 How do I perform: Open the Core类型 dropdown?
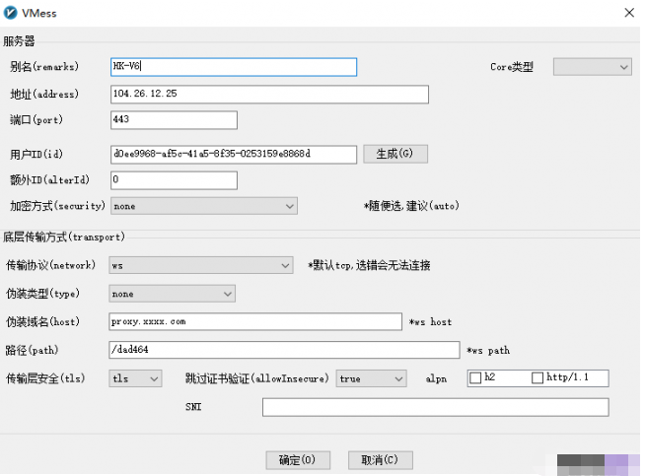coord(592,67)
